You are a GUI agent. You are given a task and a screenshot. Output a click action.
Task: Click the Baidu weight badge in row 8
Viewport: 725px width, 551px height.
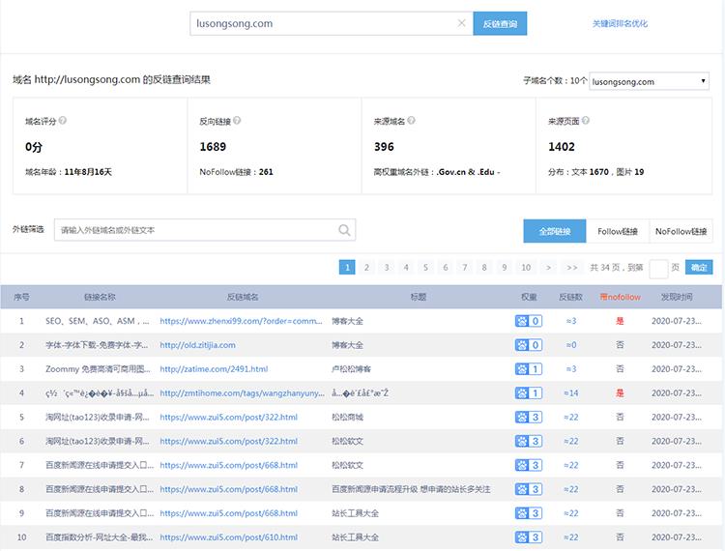[529, 489]
